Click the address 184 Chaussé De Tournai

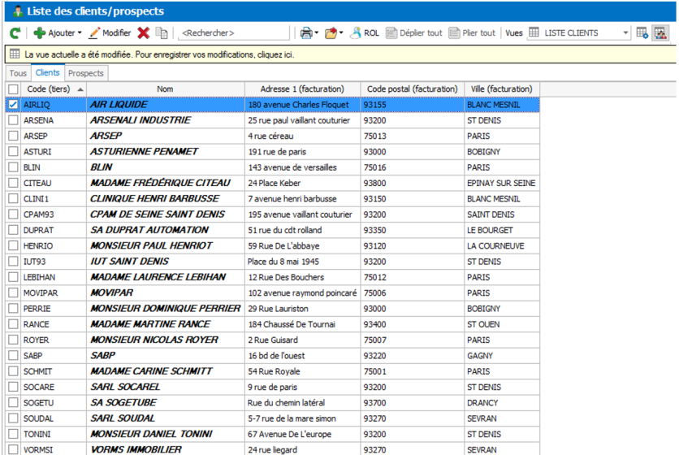(x=302, y=324)
